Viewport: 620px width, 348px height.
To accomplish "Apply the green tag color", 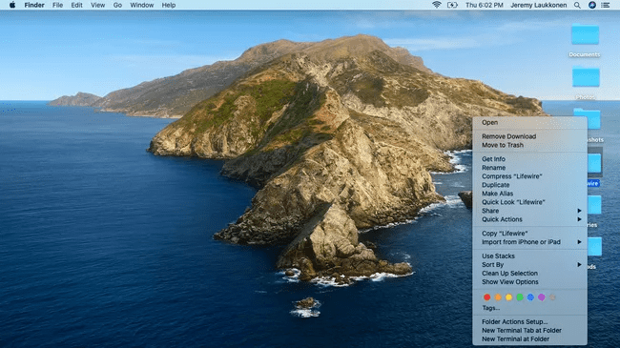I will [520, 297].
